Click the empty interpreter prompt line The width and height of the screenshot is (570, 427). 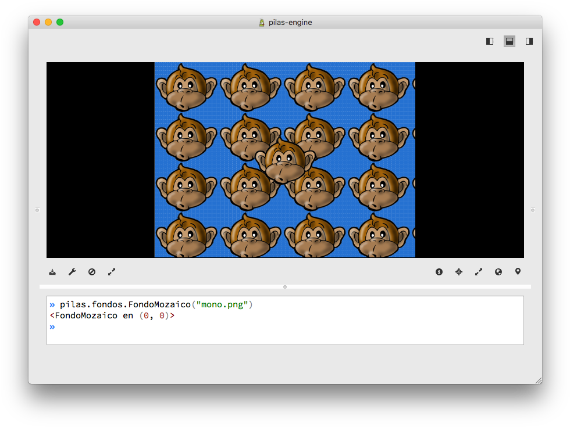tap(285, 326)
